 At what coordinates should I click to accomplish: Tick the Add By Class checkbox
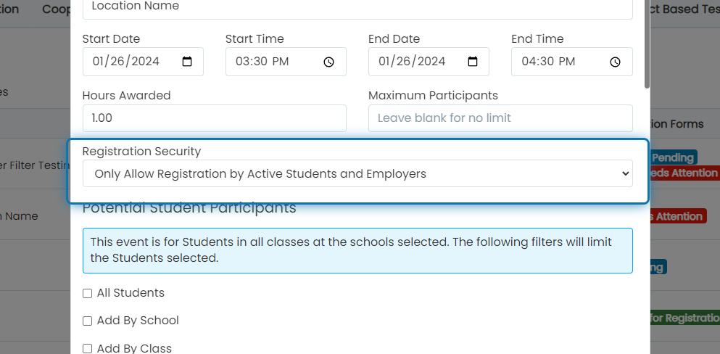87,348
